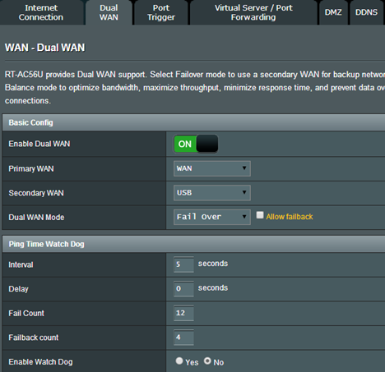The height and width of the screenshot is (372, 385).
Task: Go to the DMZ tab
Action: tap(333, 12)
